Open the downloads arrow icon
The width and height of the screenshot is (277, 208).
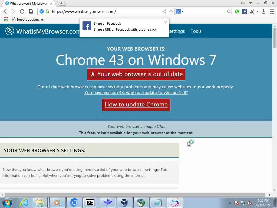[263, 11]
